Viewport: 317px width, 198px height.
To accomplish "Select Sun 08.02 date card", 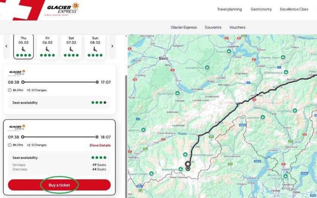I will click(95, 47).
